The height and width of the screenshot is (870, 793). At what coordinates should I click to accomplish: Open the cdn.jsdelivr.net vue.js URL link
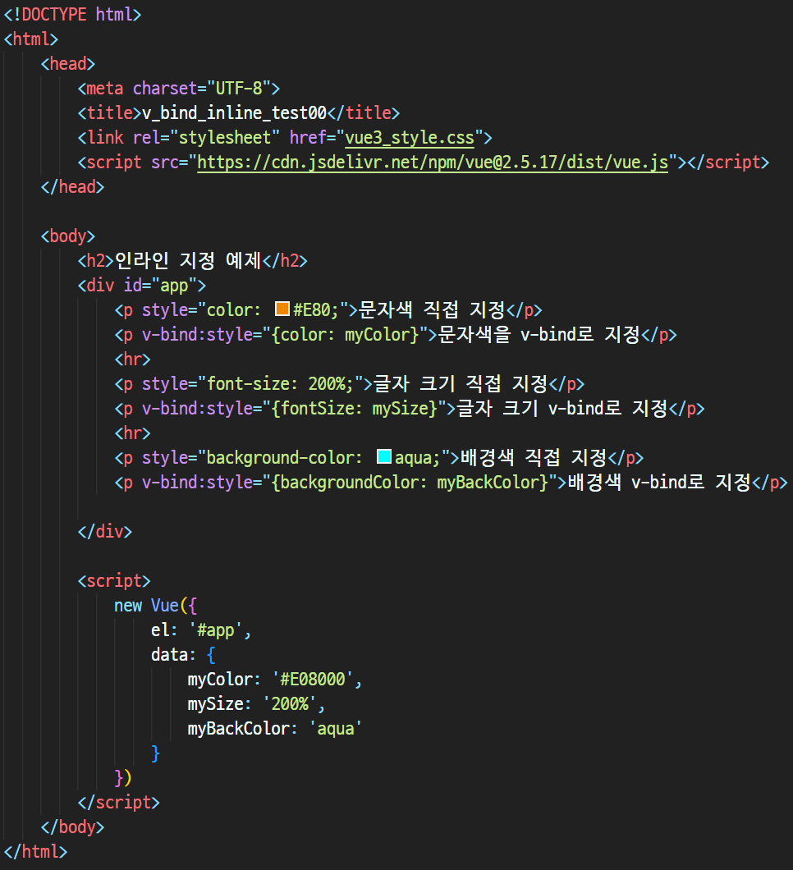coord(433,163)
